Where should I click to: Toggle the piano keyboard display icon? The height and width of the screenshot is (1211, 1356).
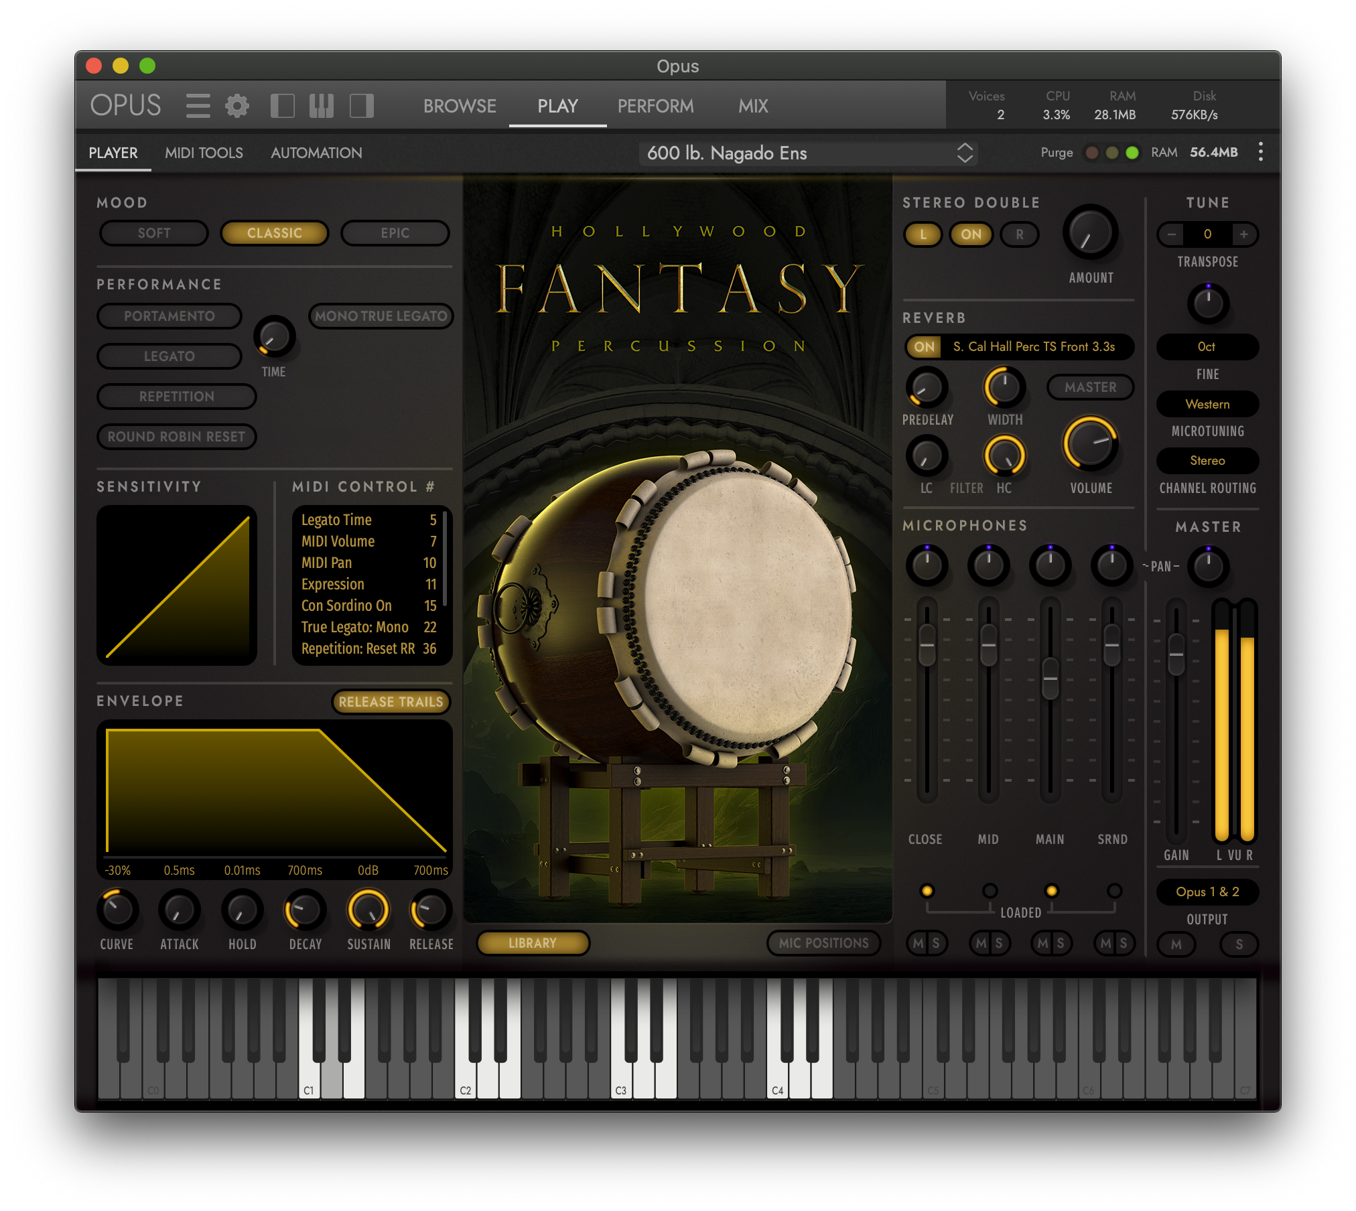322,106
